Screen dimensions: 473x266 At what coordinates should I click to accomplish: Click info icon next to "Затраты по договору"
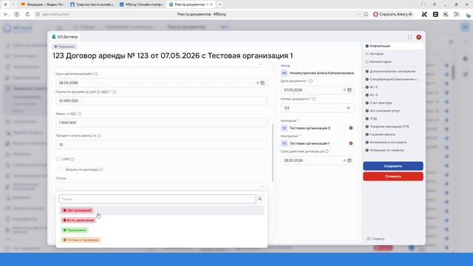tap(101, 170)
